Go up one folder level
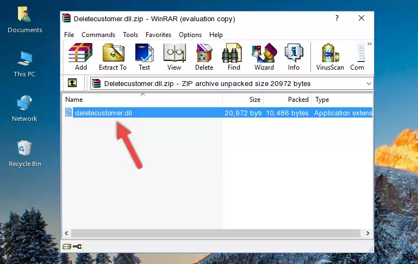418x264 pixels. (72, 83)
